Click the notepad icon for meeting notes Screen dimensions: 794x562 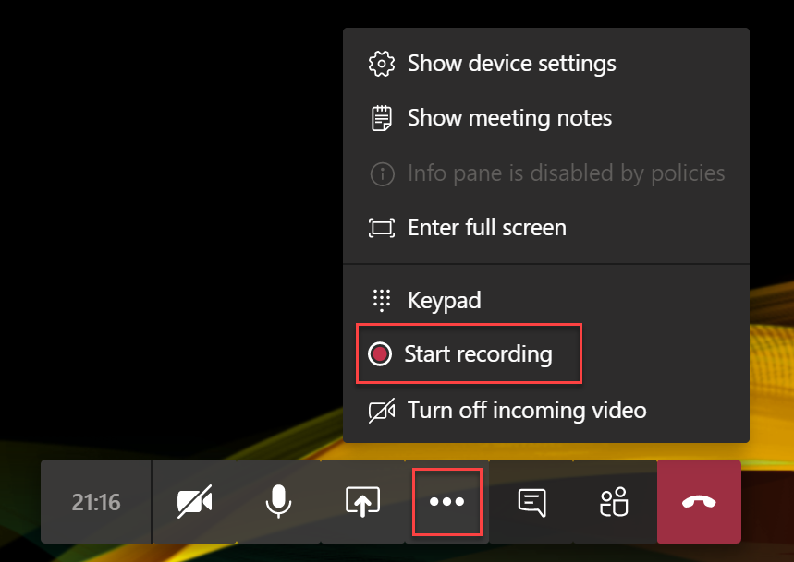point(381,118)
